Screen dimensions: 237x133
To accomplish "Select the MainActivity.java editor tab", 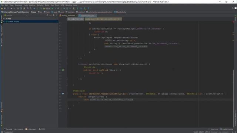I will coord(87,16).
